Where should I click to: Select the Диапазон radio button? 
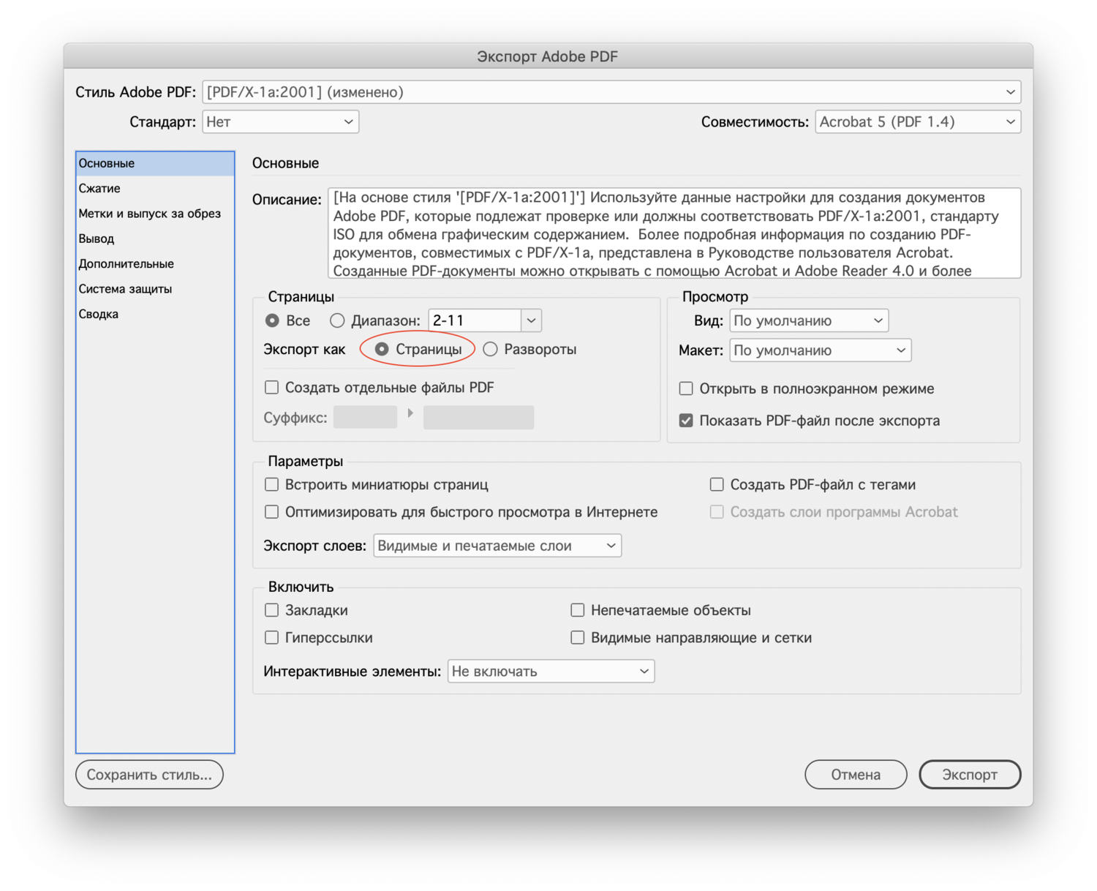(337, 320)
